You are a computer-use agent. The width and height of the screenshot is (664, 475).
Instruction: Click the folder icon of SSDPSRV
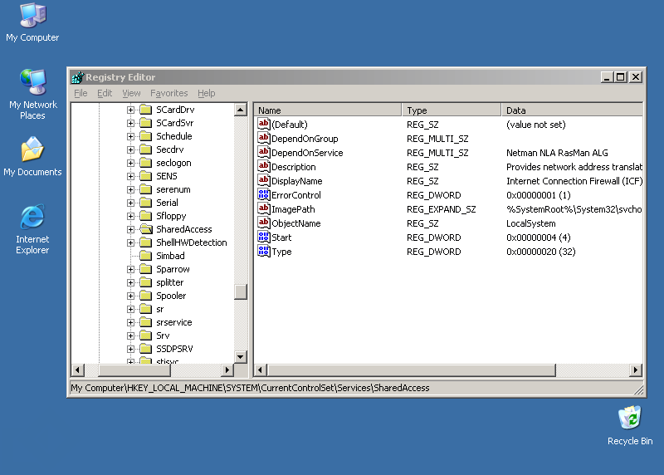(146, 349)
